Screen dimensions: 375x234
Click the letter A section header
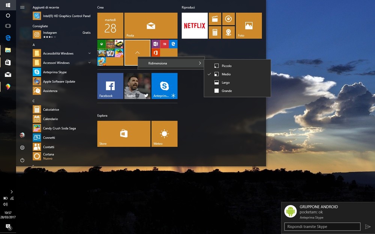[x=34, y=45]
